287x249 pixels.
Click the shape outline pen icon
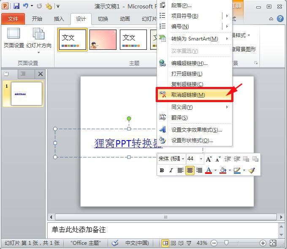(x=237, y=170)
